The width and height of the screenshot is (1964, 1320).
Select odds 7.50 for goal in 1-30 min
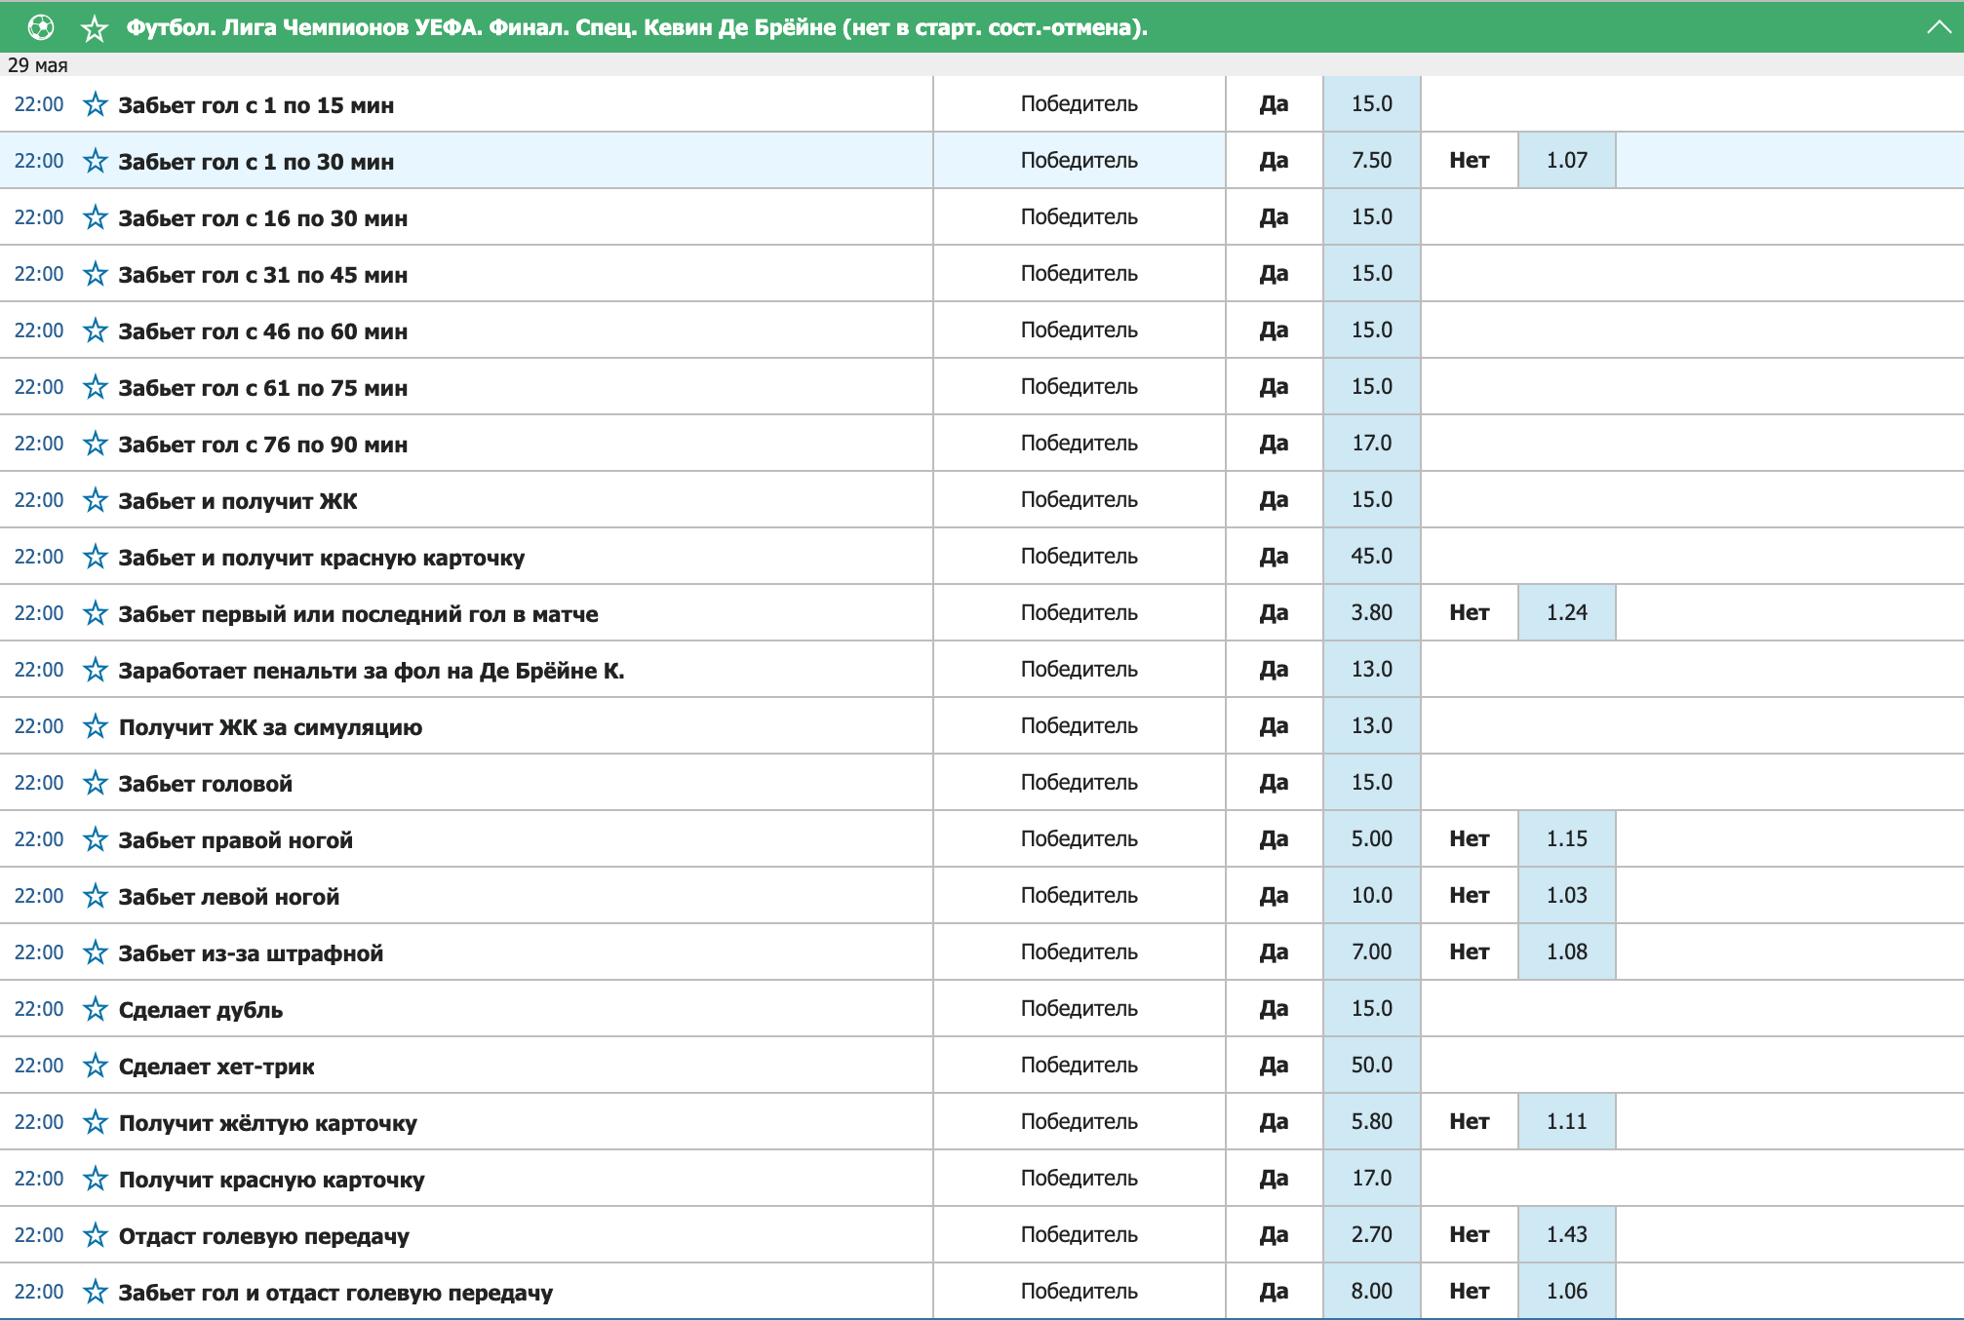1371,161
